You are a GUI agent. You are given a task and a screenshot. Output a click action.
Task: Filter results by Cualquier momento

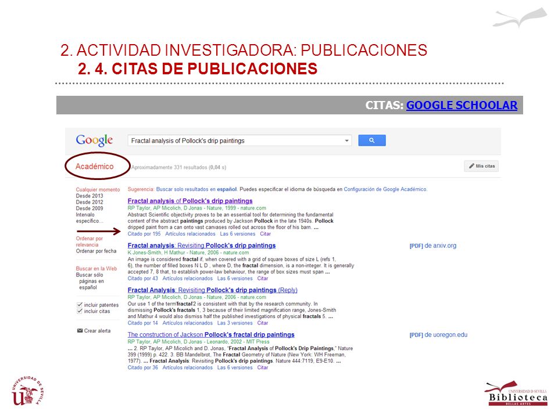(98, 190)
